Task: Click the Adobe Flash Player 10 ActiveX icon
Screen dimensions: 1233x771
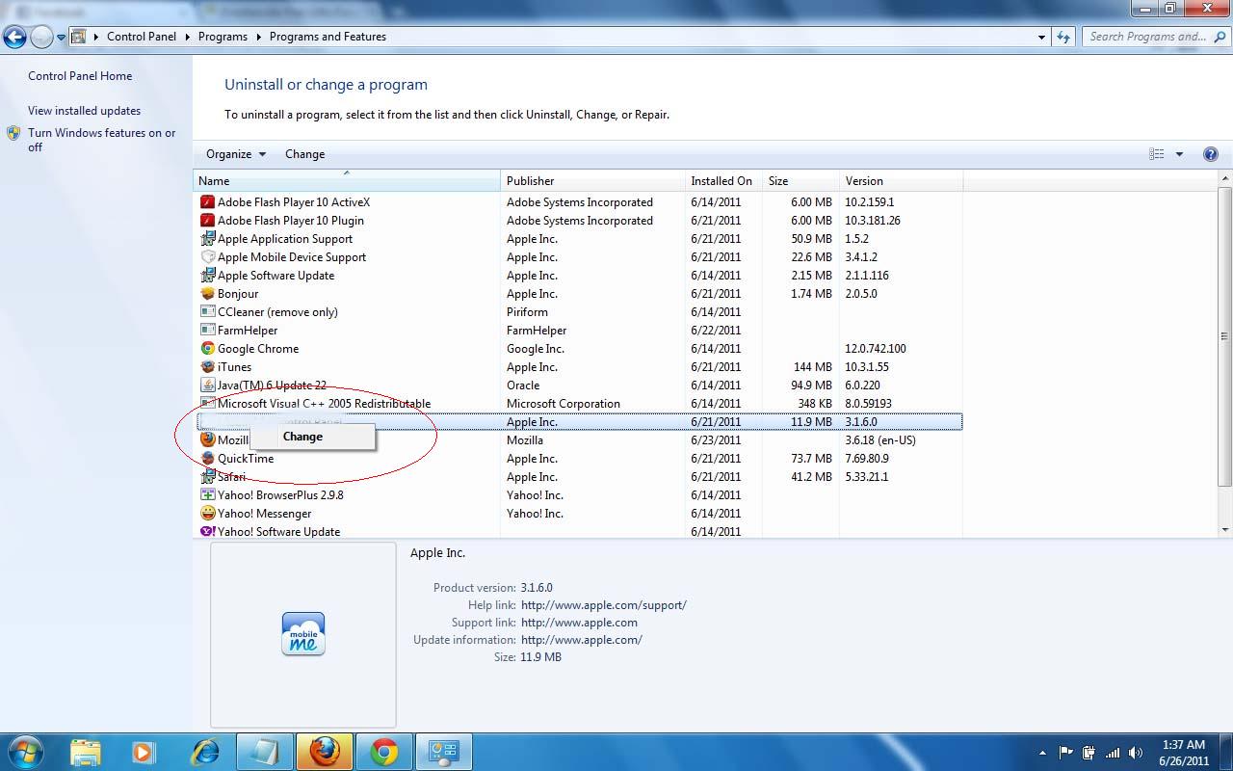Action: coord(207,202)
